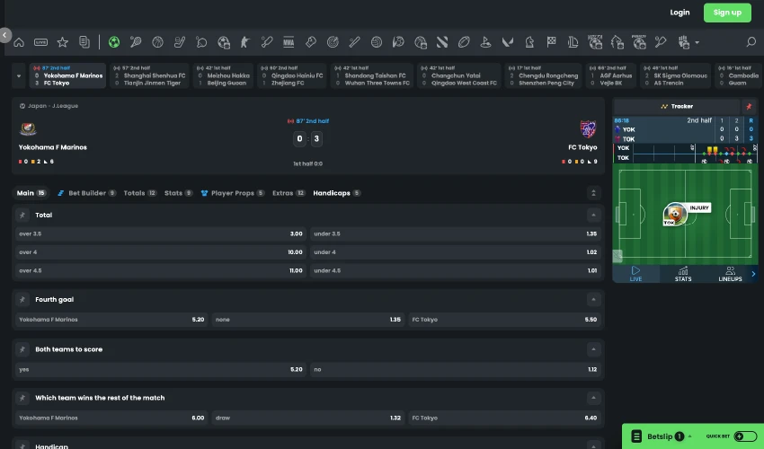The image size is (764, 449).
Task: Bet both teams to score yes
Action: coord(161,370)
